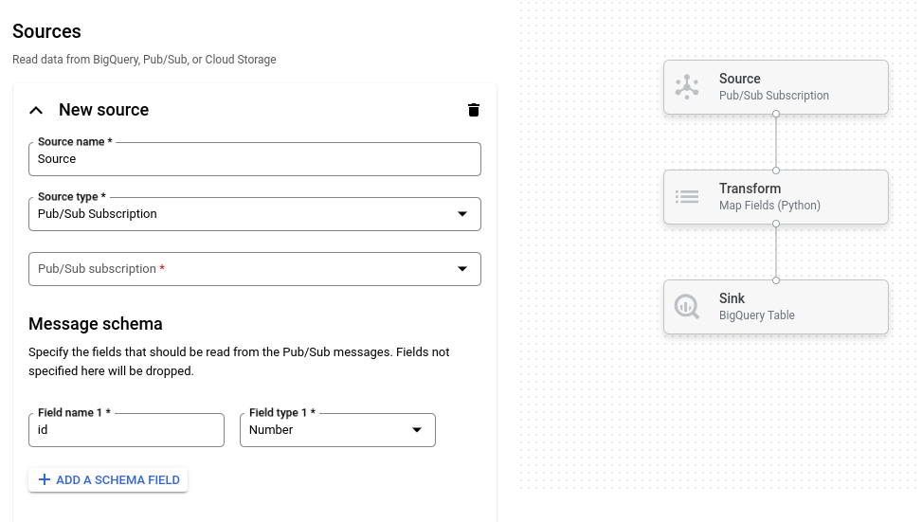Click the Transform node list icon

click(x=686, y=197)
